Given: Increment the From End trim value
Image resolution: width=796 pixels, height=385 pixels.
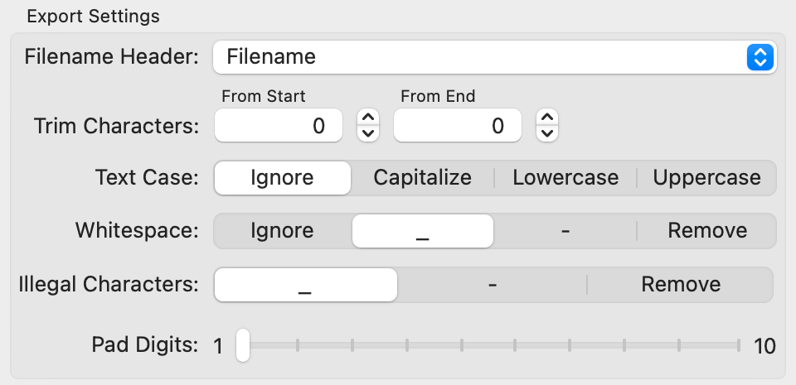Looking at the screenshot, I should click(x=547, y=118).
